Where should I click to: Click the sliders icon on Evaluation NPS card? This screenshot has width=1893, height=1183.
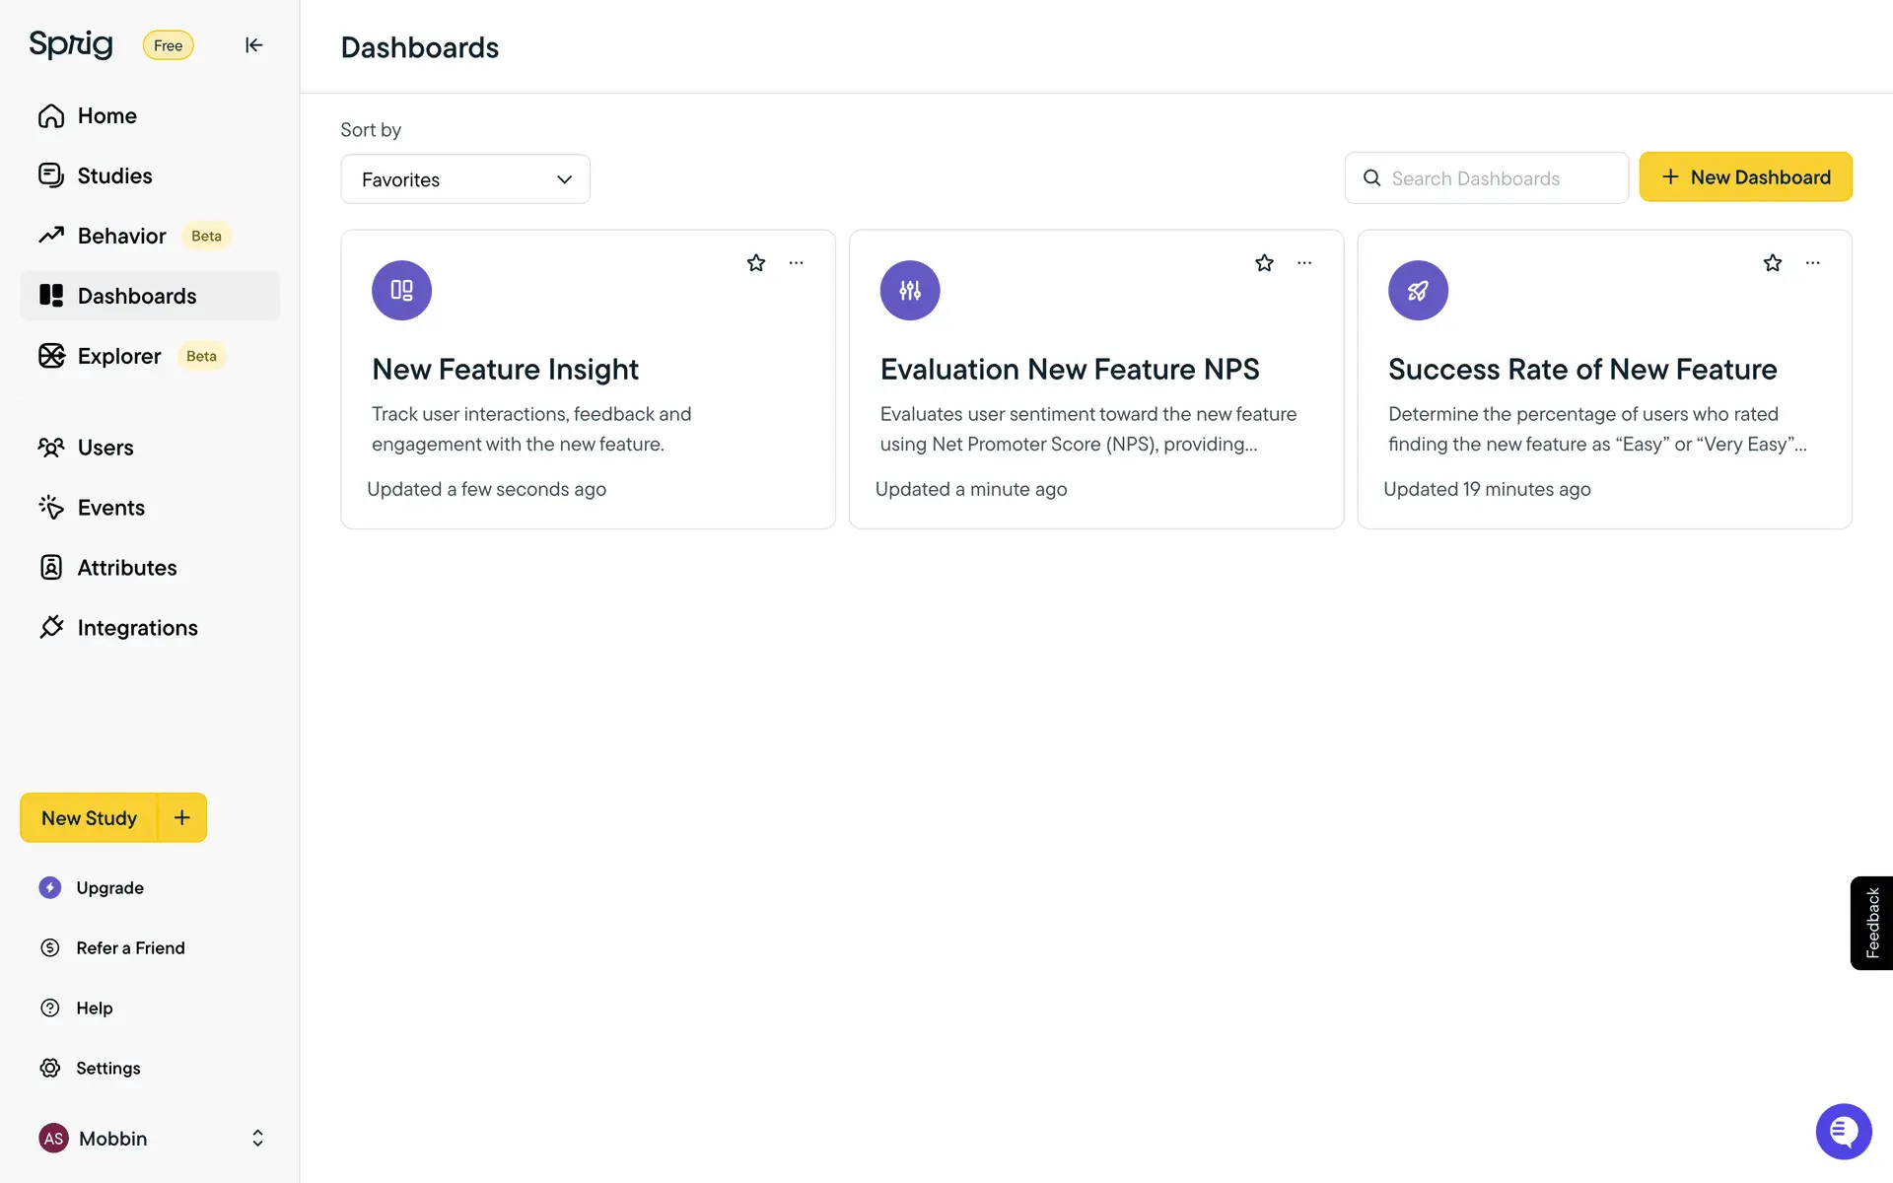click(910, 291)
